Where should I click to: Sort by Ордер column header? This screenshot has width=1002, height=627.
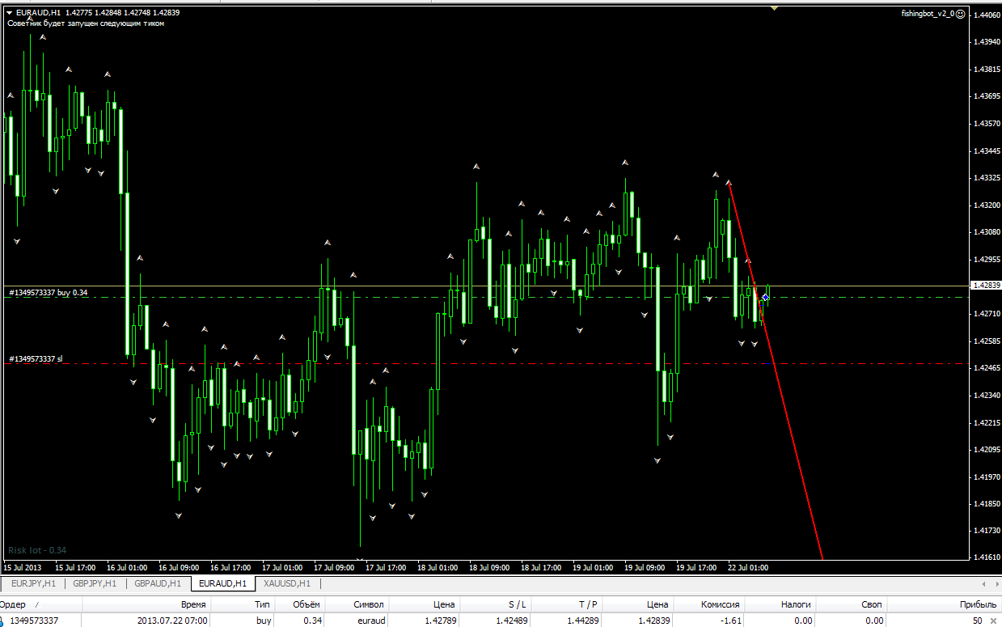pos(40,604)
